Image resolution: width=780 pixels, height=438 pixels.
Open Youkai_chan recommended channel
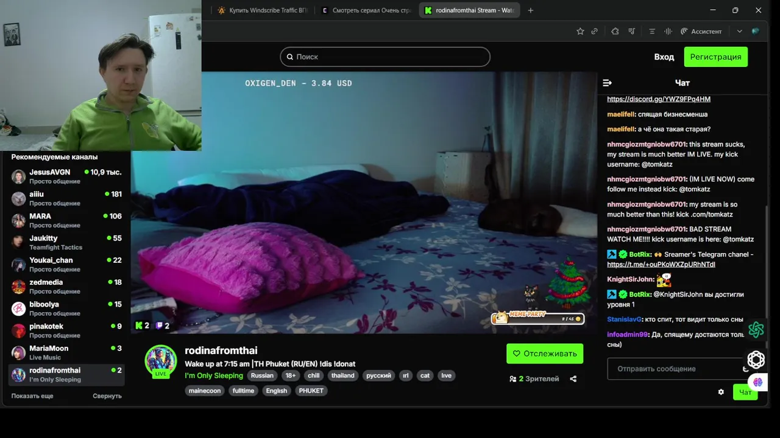point(67,264)
